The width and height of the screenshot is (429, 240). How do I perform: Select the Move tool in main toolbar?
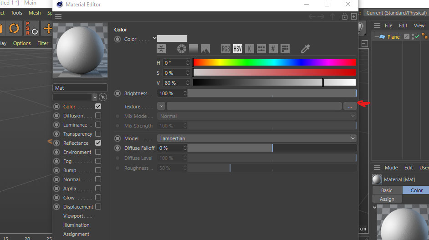coord(48,28)
